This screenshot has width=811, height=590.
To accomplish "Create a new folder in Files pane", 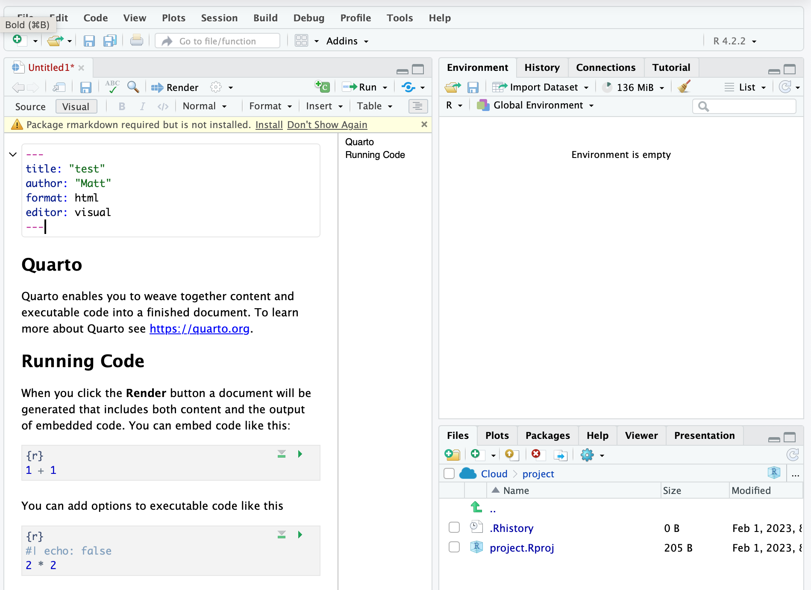I will (x=452, y=455).
